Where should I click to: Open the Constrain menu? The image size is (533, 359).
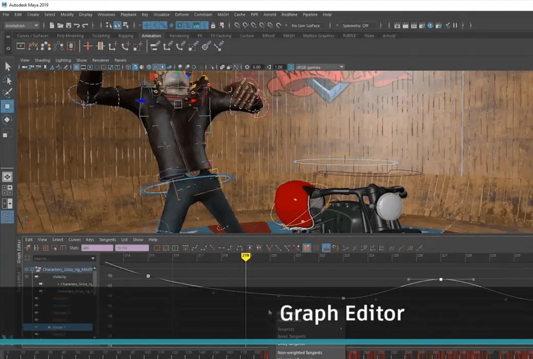click(x=203, y=15)
